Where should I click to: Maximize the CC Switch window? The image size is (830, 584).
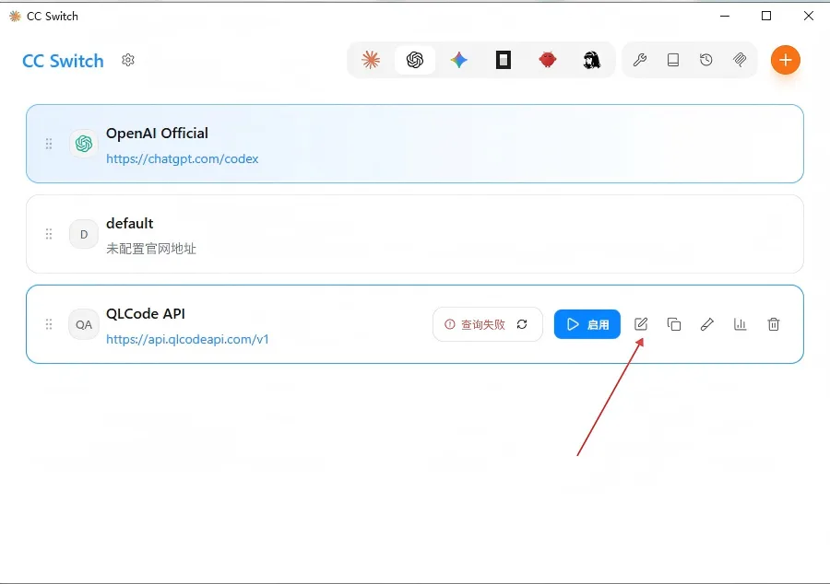[x=766, y=16]
